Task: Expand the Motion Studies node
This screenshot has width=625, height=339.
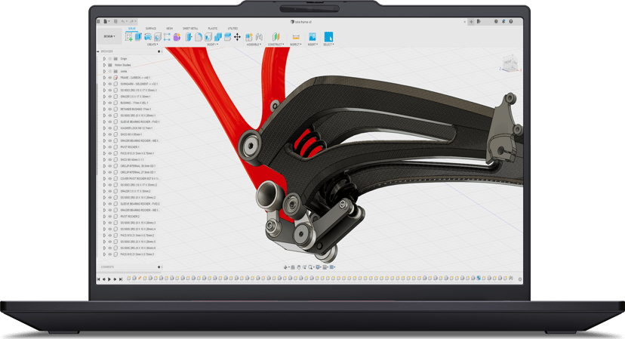Action: [104, 65]
